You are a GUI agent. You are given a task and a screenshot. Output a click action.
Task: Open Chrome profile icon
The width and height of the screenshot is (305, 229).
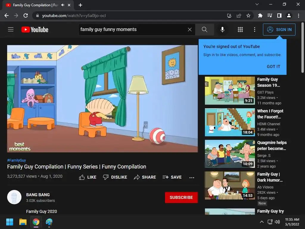coord(289,16)
